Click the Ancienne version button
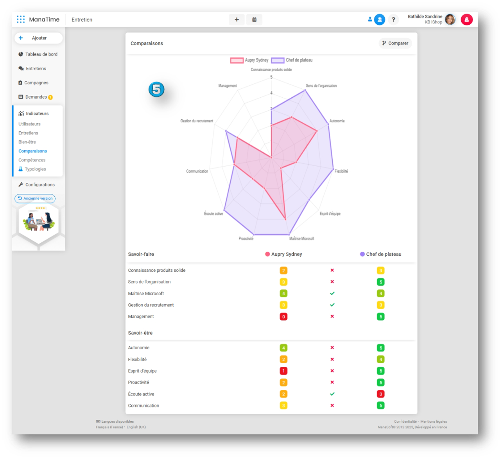502x459 pixels. point(35,199)
